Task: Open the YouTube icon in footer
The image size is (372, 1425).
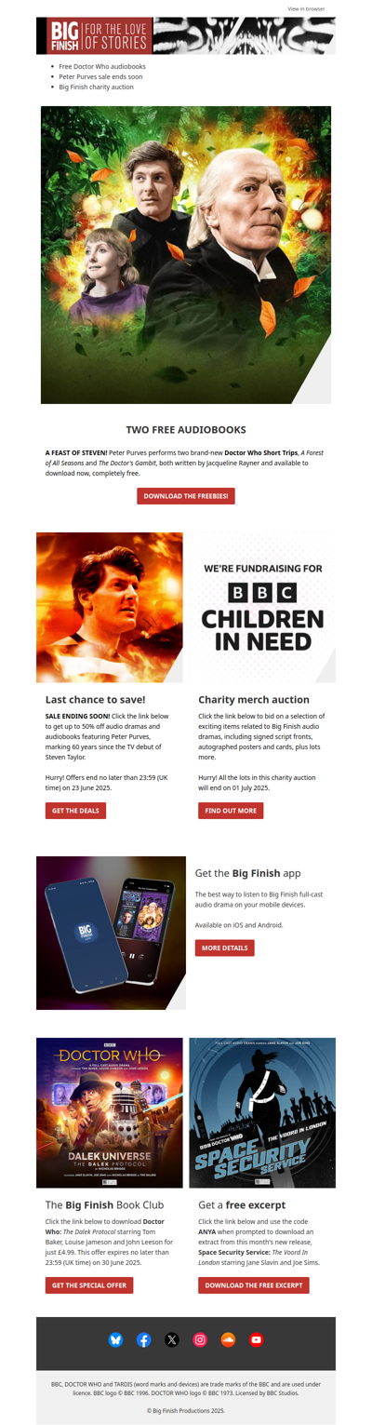Action: click(x=257, y=1339)
